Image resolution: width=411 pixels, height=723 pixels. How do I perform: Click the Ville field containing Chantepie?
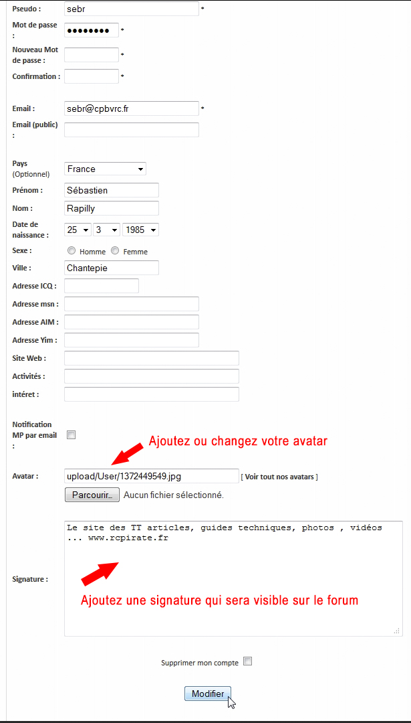point(112,268)
